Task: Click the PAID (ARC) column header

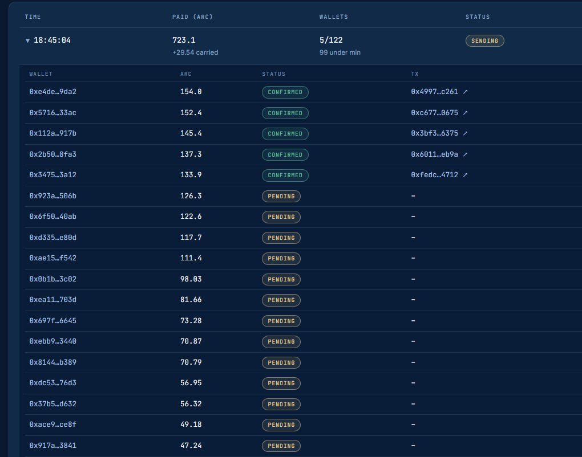Action: 192,17
